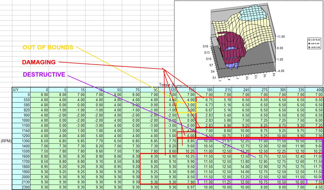Select the cell with value 6.97
Viewport: 324px width, 190px height.
click(190, 187)
